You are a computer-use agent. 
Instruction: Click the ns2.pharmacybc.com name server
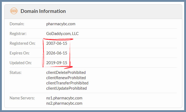(x=64, y=103)
